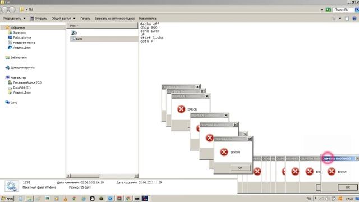Open Недавние места in the navigation pane
This screenshot has height=202, width=359.
point(24,43)
